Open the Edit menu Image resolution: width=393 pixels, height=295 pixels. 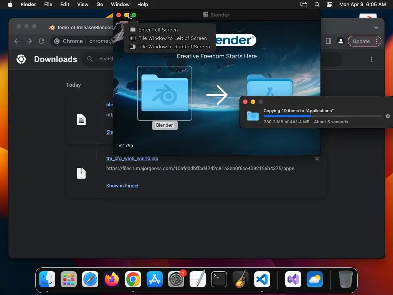pos(64,5)
